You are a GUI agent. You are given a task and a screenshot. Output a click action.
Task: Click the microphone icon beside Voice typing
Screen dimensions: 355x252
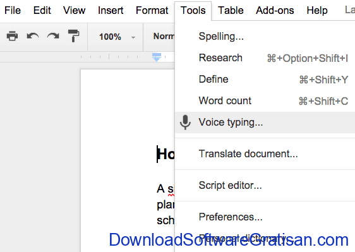185,123
